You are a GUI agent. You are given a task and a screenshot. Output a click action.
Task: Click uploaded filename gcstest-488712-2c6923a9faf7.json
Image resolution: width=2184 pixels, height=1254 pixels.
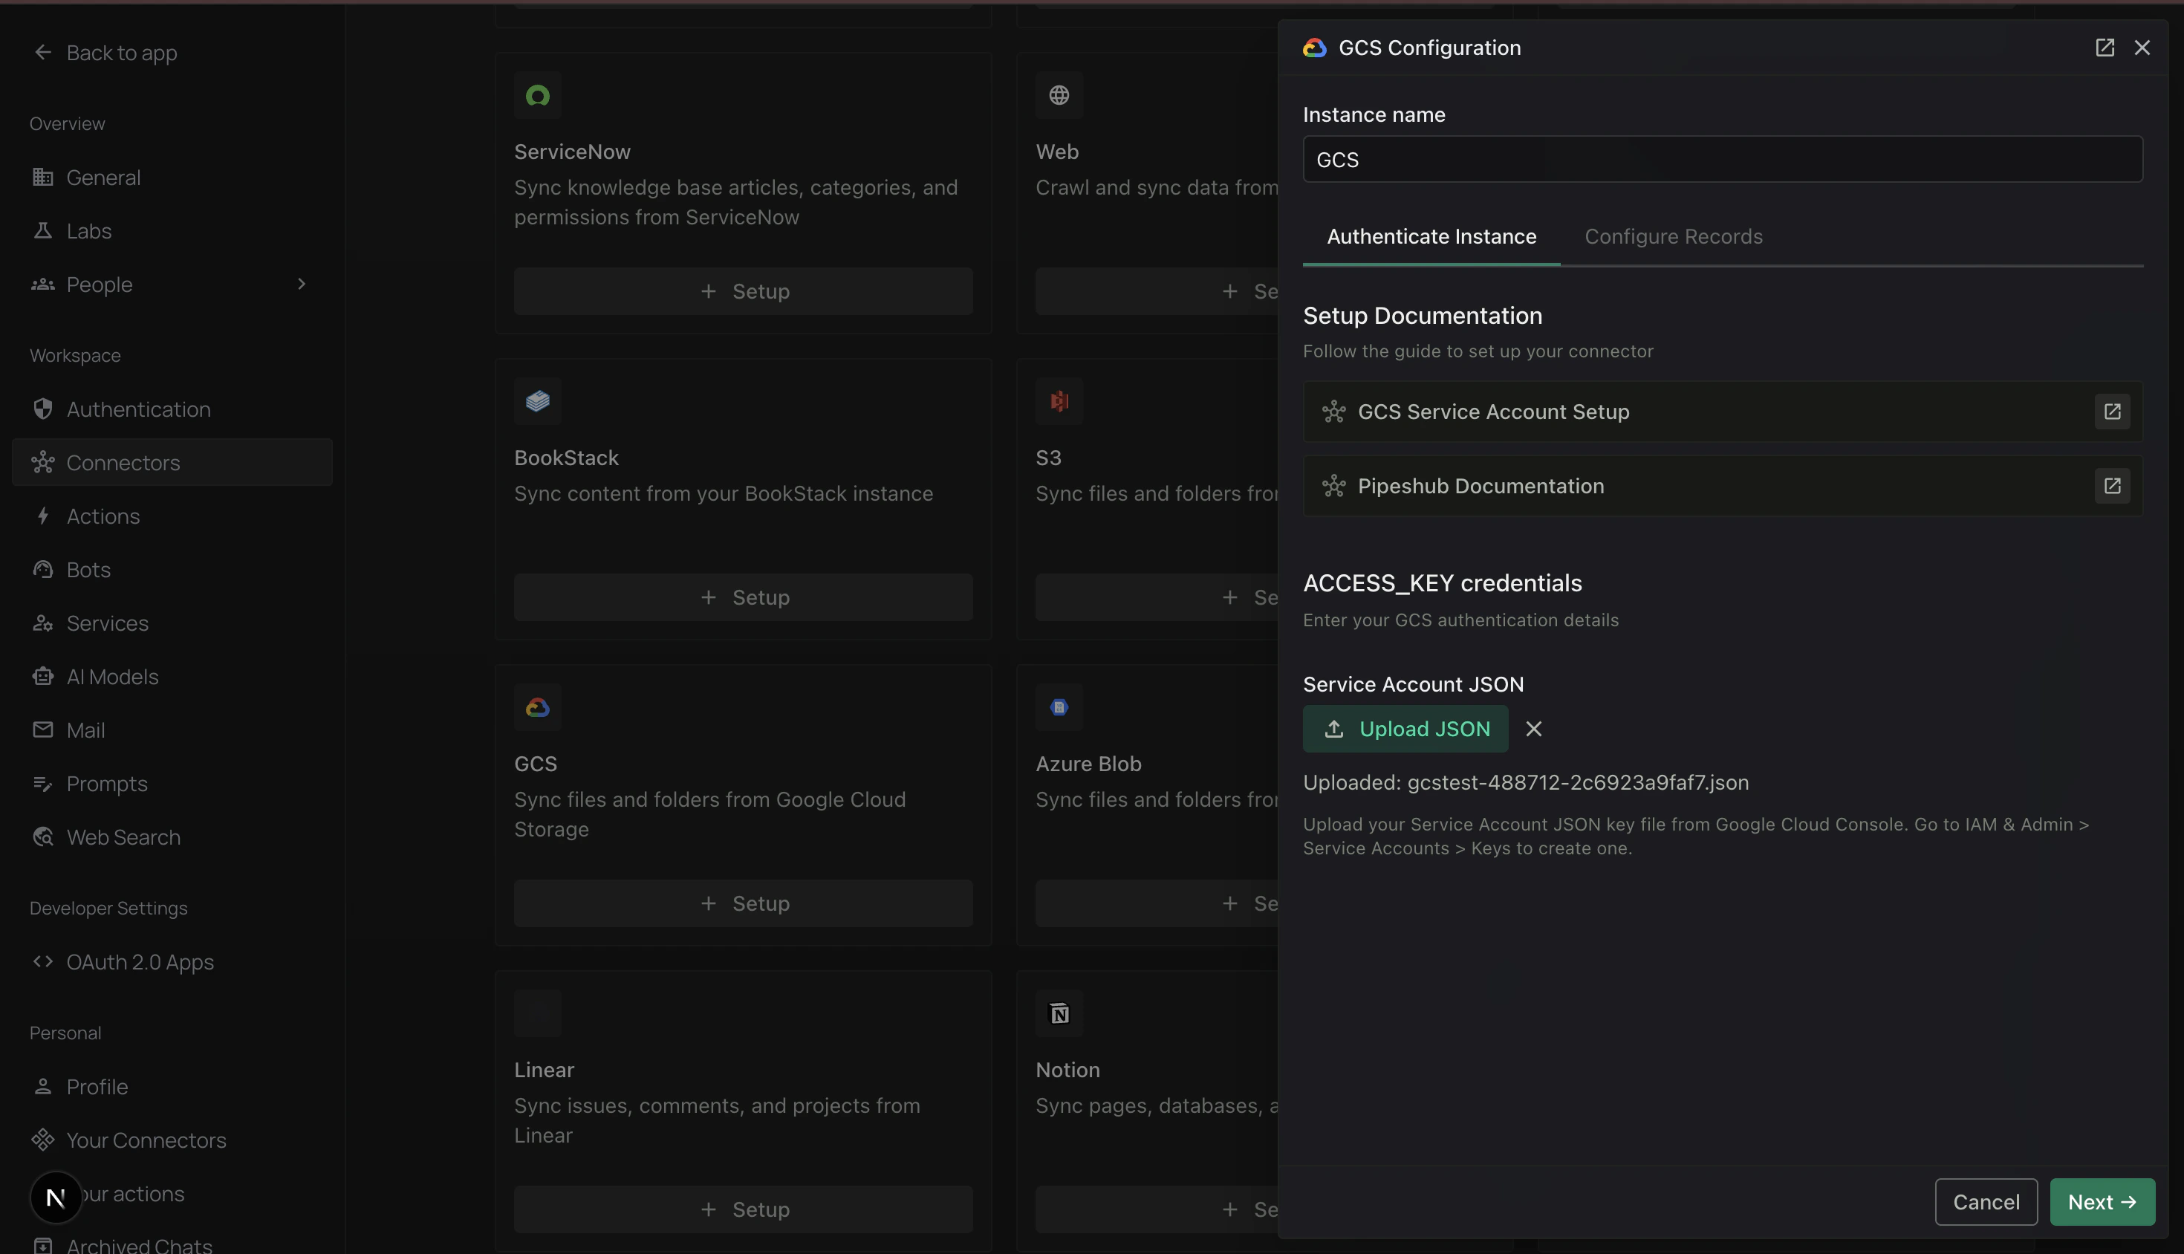point(1578,782)
